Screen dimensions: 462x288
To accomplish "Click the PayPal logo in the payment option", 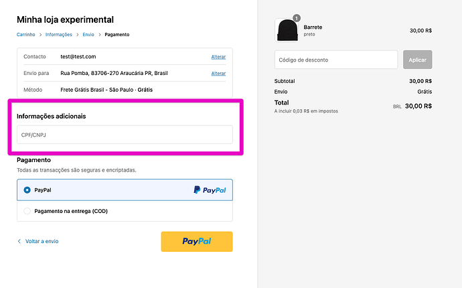I will pyautogui.click(x=210, y=190).
